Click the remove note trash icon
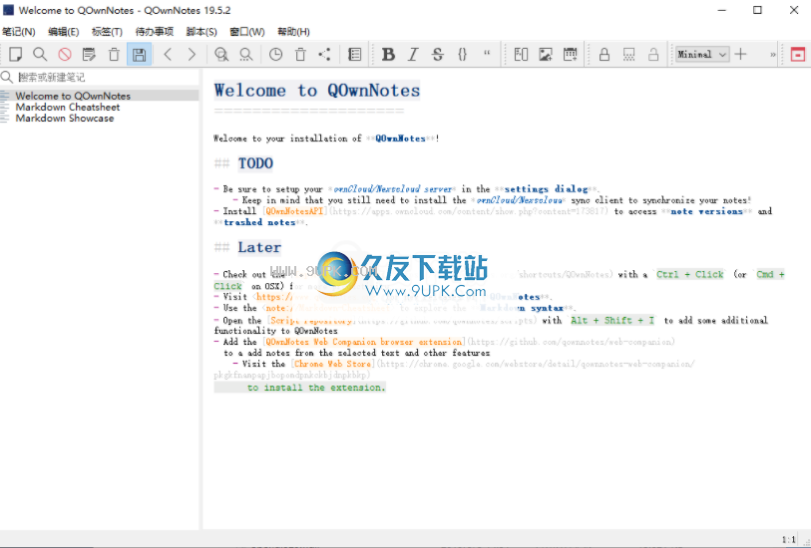 pyautogui.click(x=114, y=54)
